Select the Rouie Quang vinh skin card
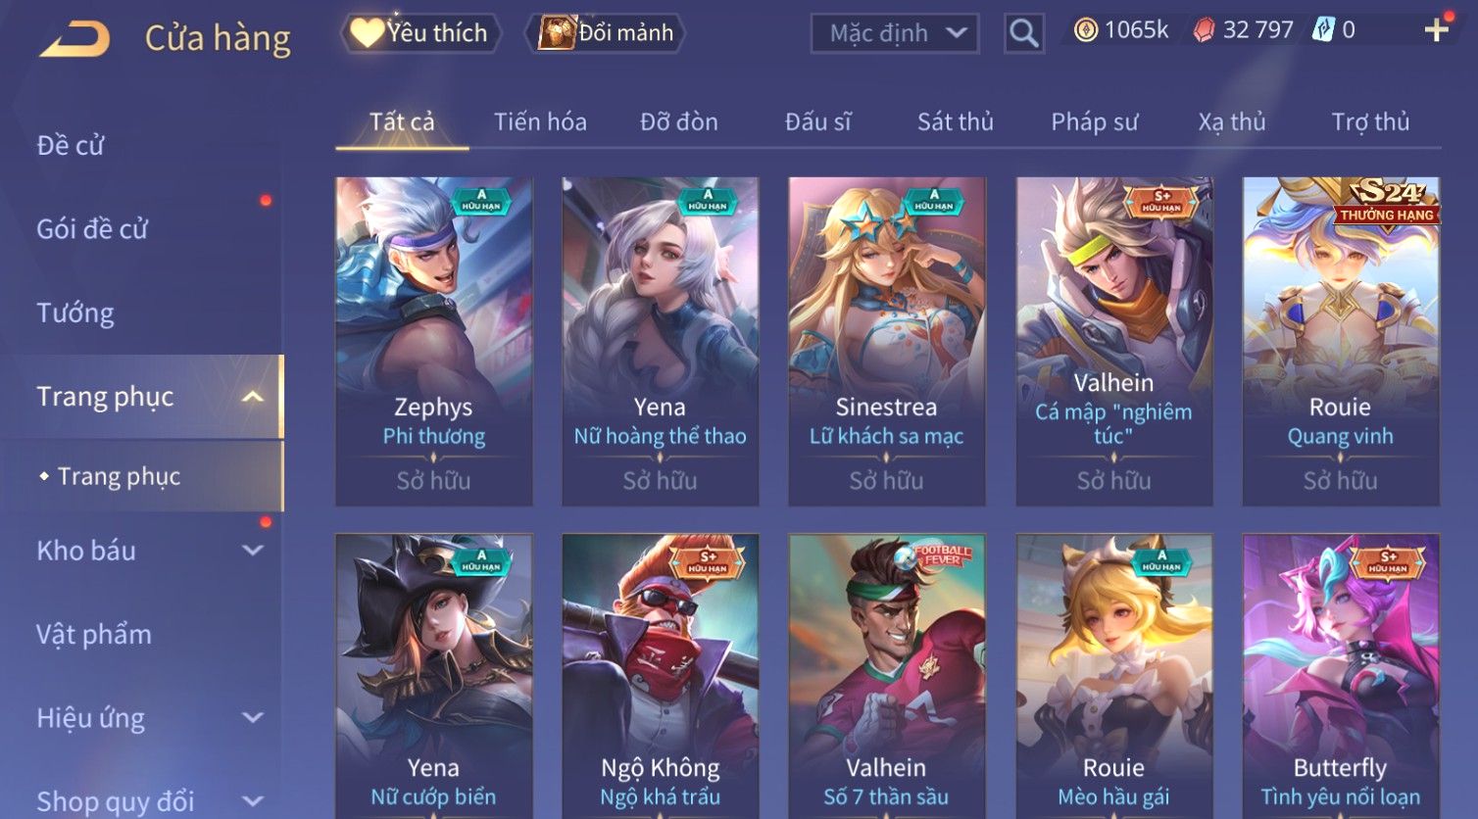 point(1340,341)
